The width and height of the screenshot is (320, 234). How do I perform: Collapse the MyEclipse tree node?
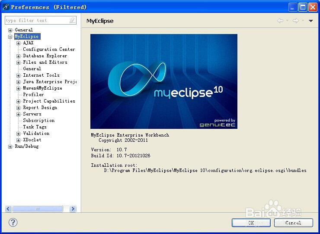tap(10, 37)
